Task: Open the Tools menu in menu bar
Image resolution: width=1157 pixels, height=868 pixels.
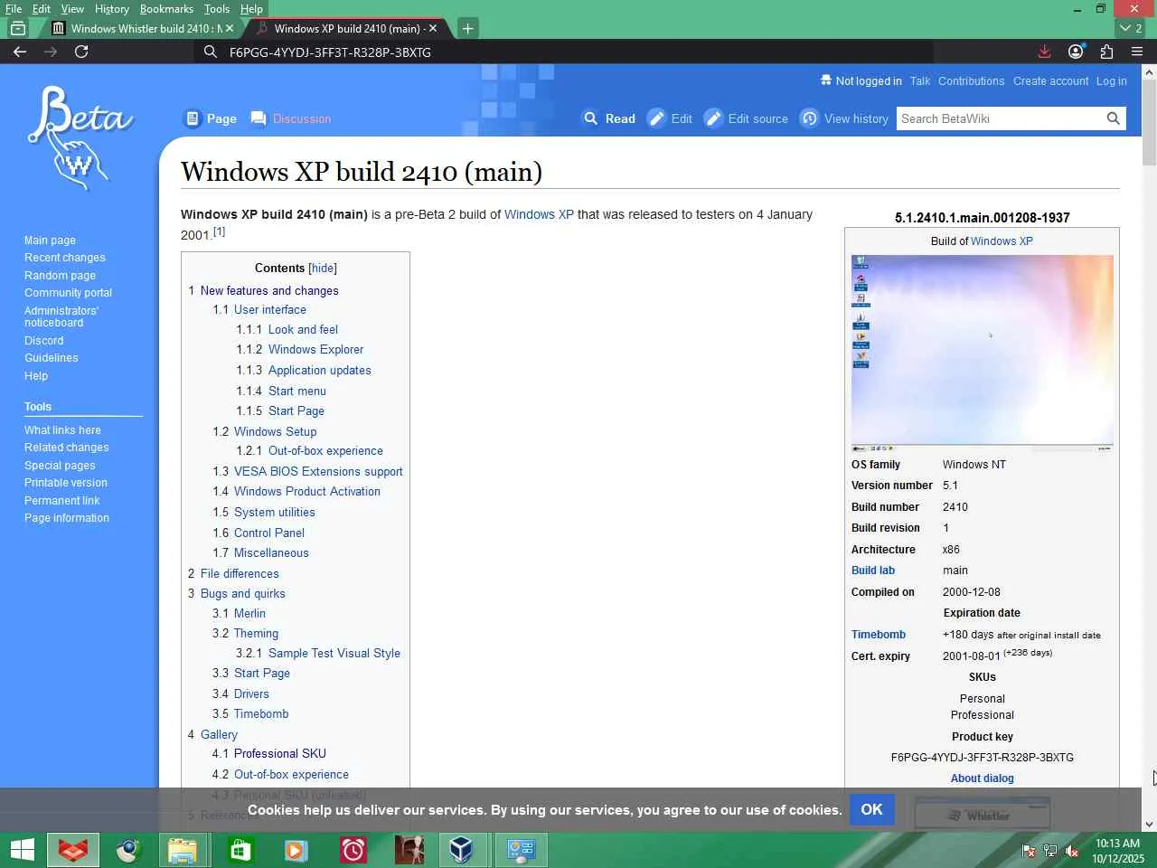Action: pos(217,9)
